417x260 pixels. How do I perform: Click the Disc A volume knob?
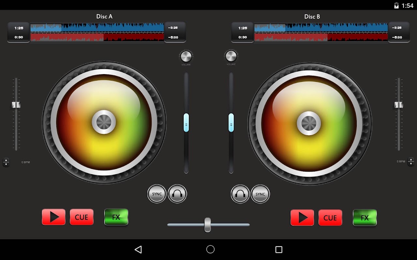186,57
